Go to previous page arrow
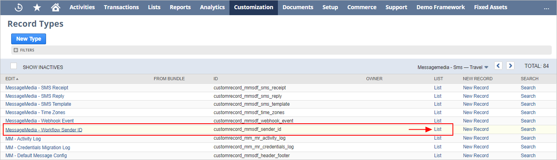 498,66
